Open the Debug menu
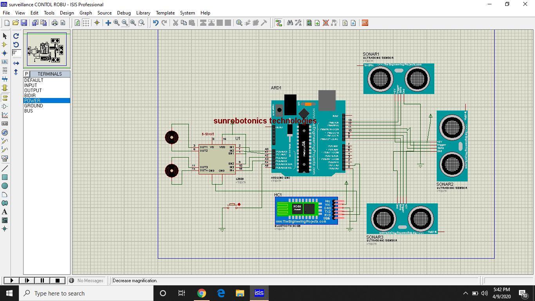The image size is (535, 301). 124,13
